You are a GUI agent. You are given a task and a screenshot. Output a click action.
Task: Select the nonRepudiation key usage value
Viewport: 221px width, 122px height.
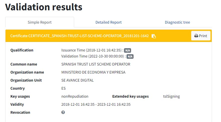(75, 96)
